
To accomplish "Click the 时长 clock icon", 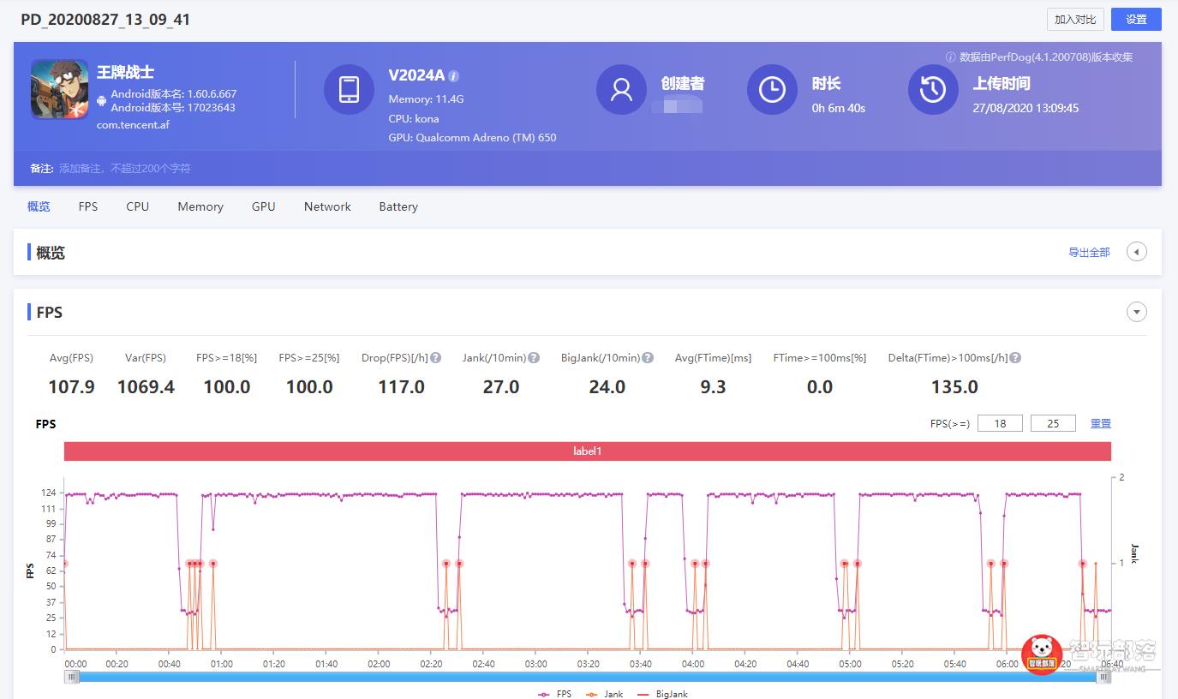I will 772,89.
